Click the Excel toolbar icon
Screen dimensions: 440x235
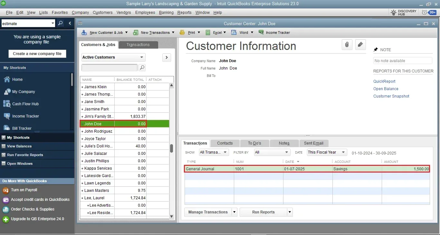click(x=208, y=33)
